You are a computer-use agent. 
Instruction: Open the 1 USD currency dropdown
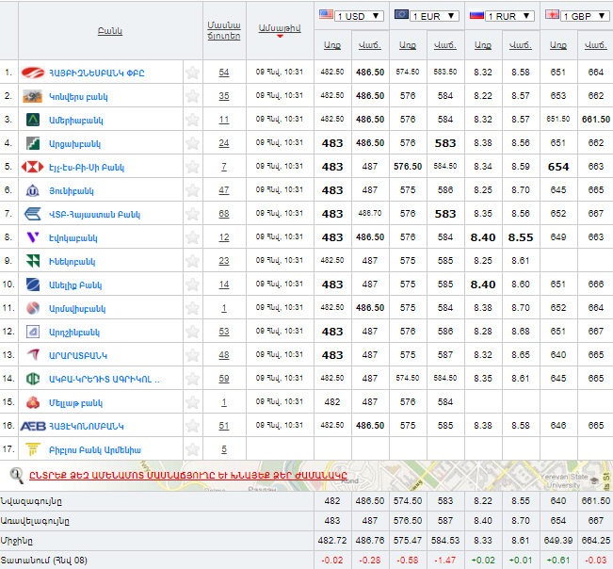click(359, 16)
